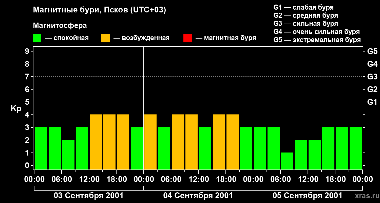Click the green bar starting 12:00 on 04 Сентября
Viewport: 380px width, 203px height.
tap(205, 148)
